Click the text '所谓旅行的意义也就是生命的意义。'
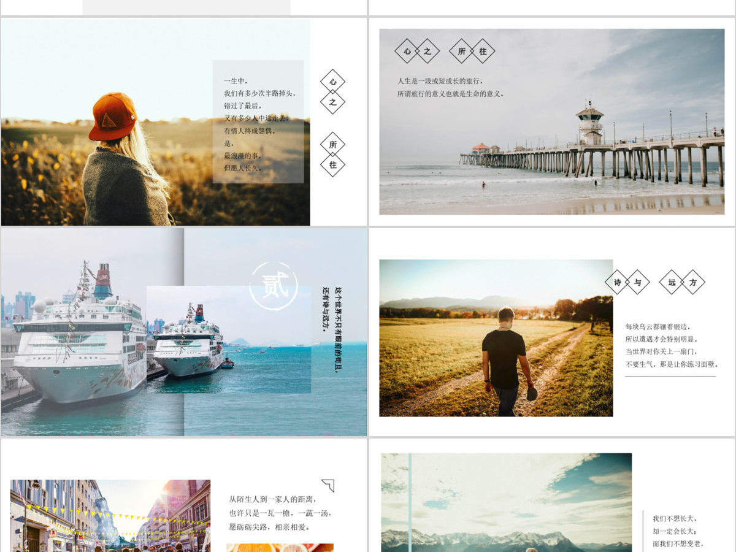736x552 pixels. coord(451,94)
